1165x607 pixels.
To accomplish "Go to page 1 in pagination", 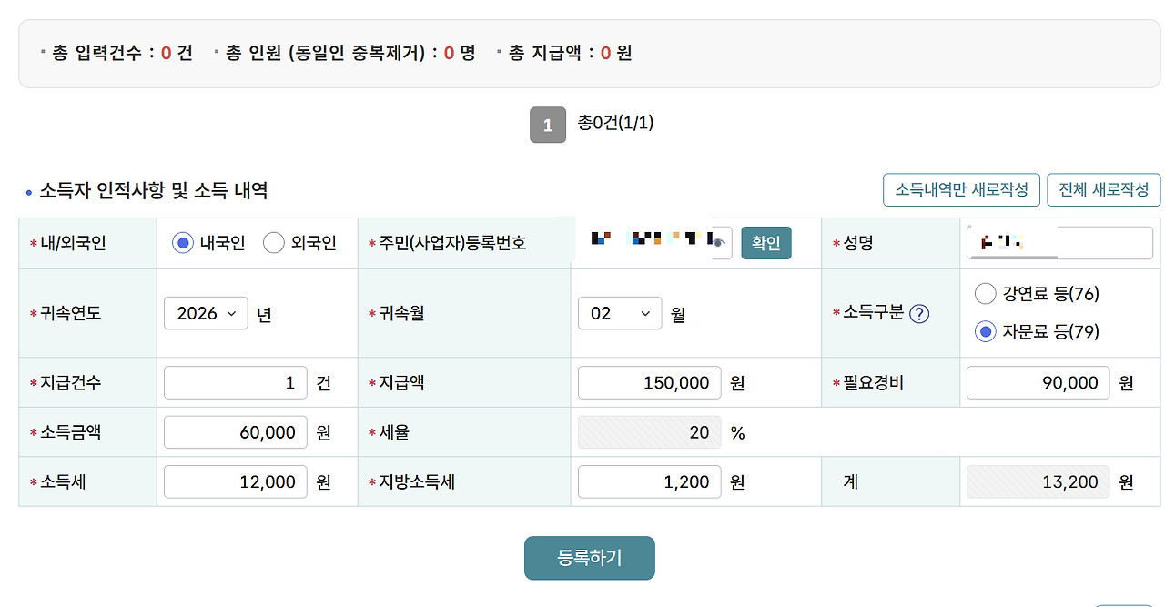I will click(x=548, y=126).
